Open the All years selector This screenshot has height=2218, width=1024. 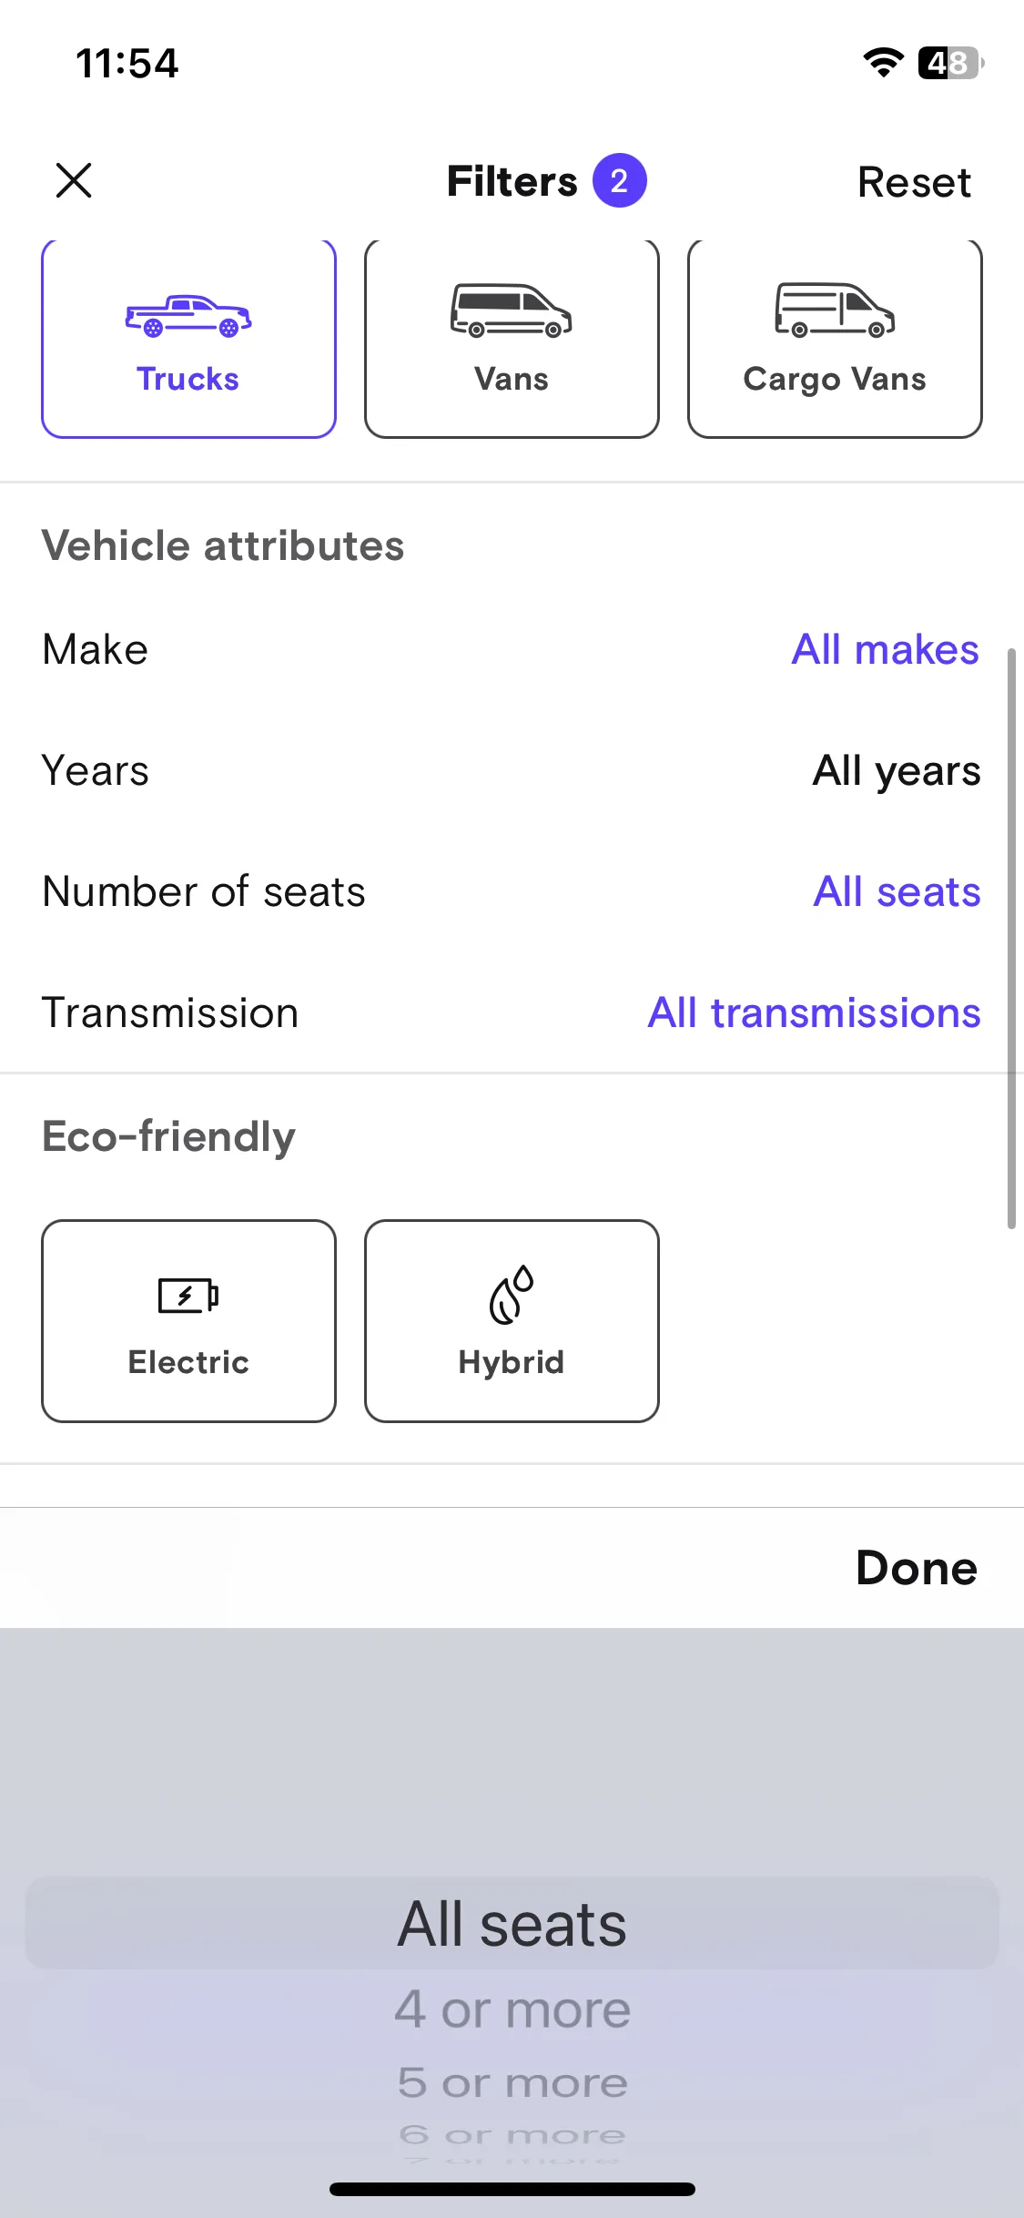coord(897,771)
